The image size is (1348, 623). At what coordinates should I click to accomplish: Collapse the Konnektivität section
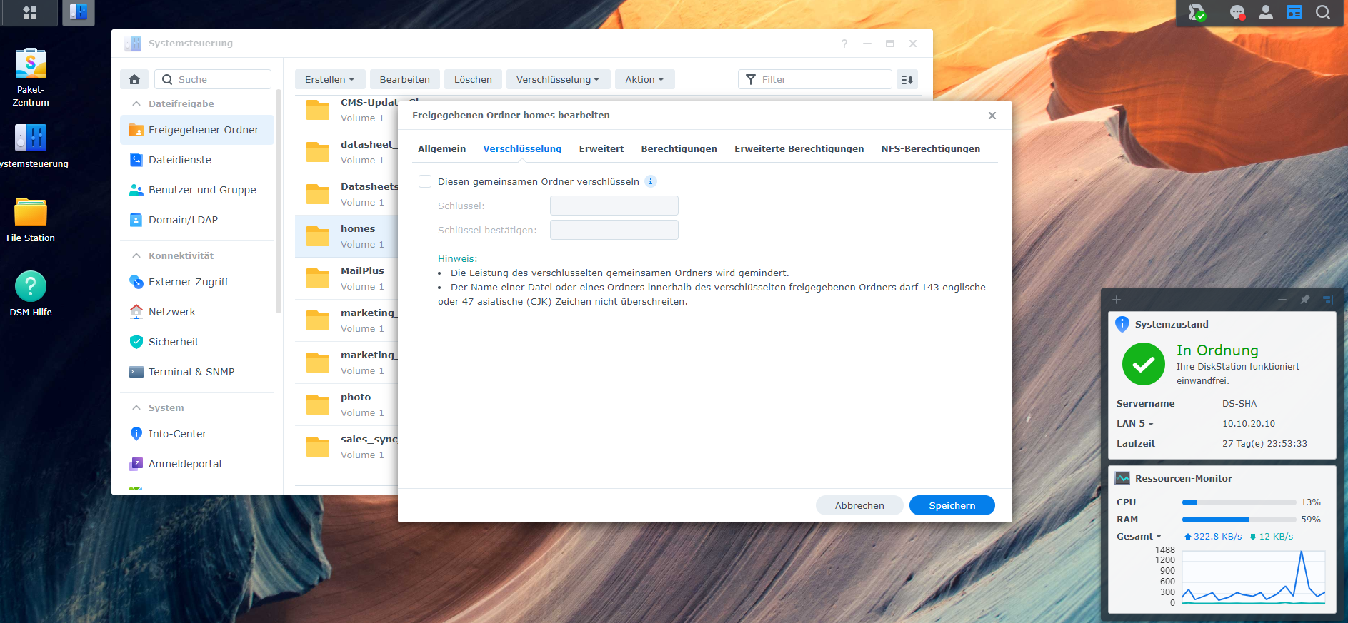pyautogui.click(x=136, y=255)
